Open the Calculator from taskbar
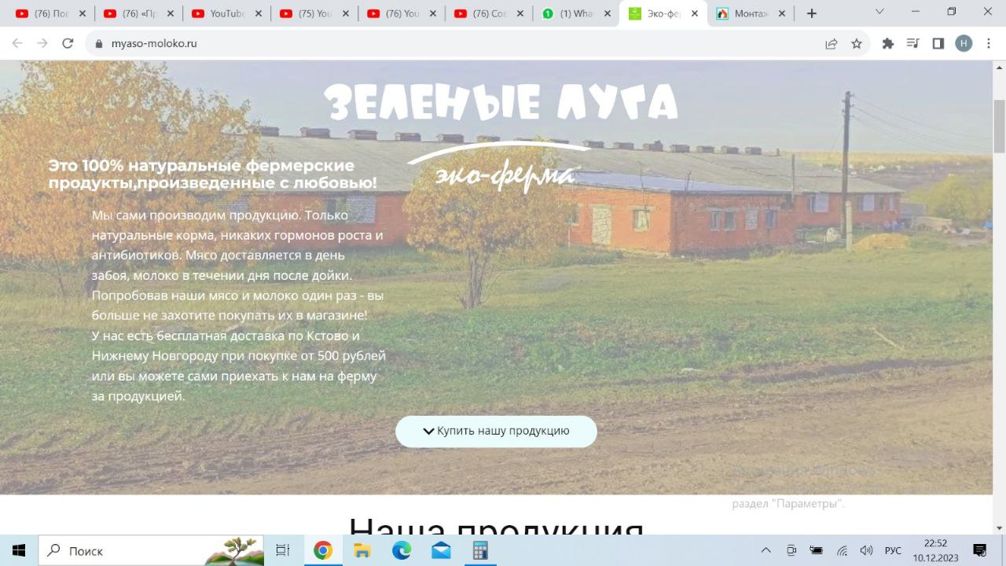The width and height of the screenshot is (1006, 566). pyautogui.click(x=480, y=550)
